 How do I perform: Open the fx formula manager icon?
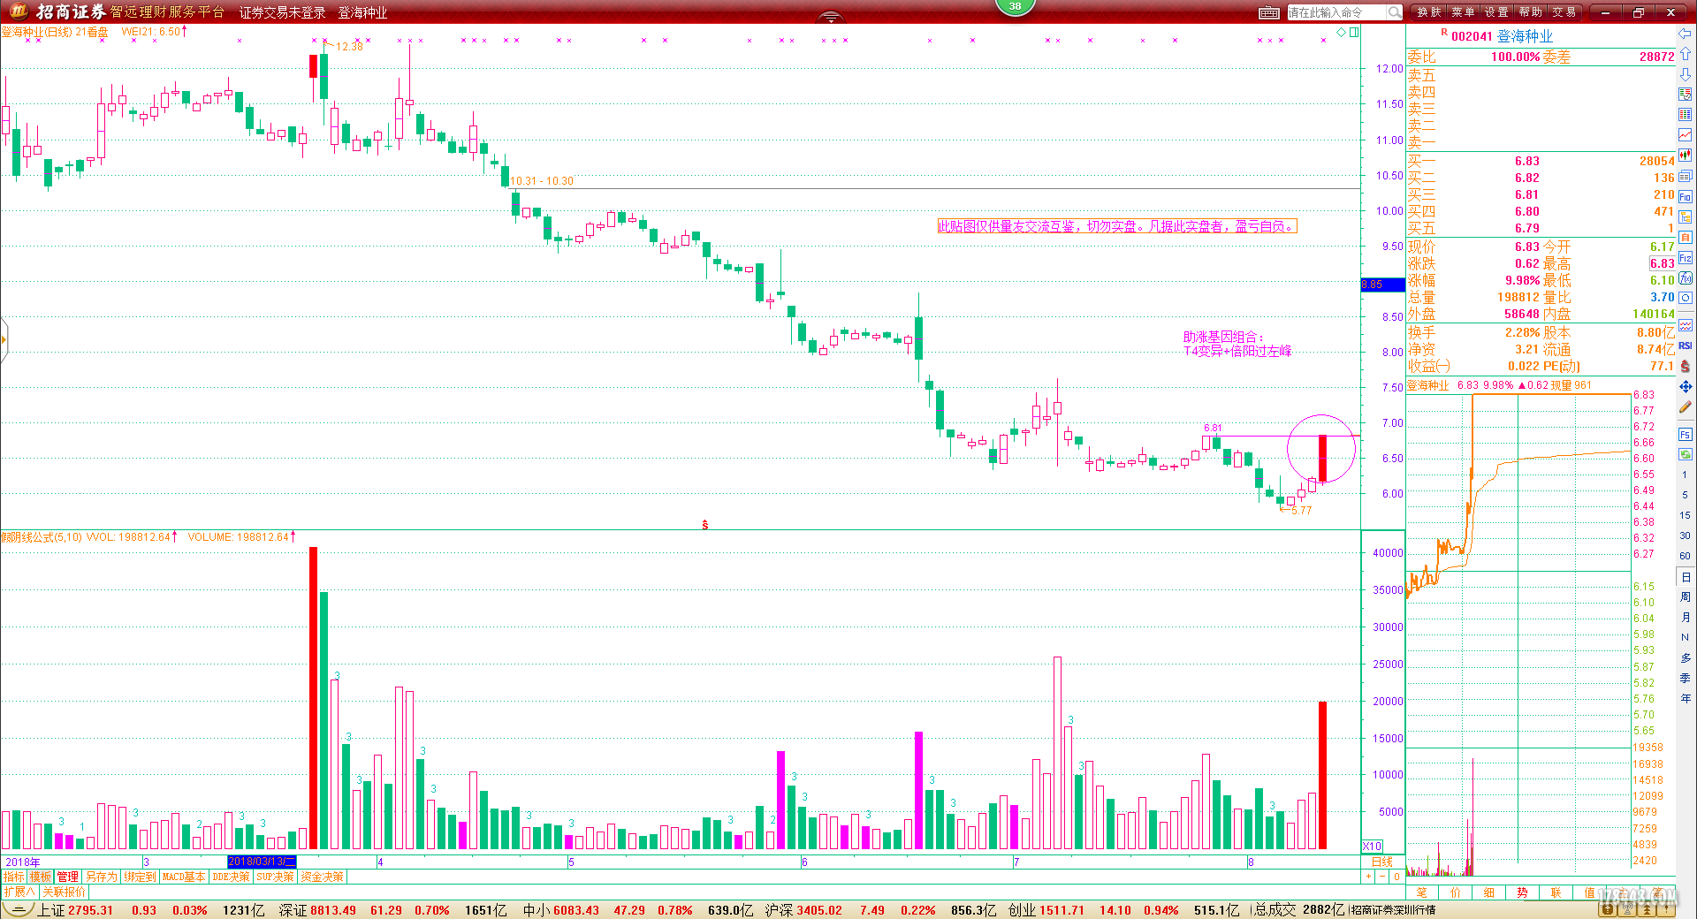tap(1685, 278)
